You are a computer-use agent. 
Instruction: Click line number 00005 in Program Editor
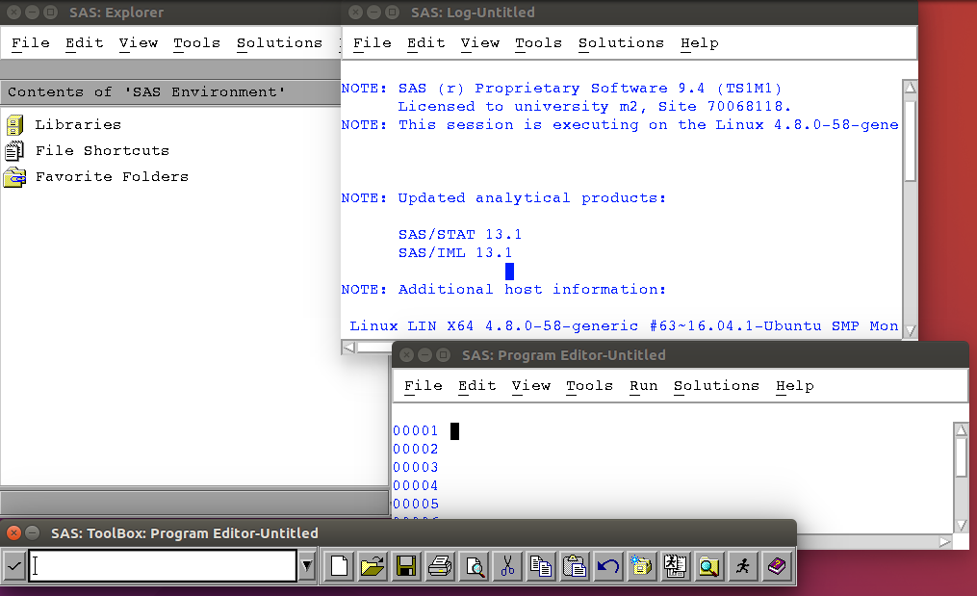[416, 504]
